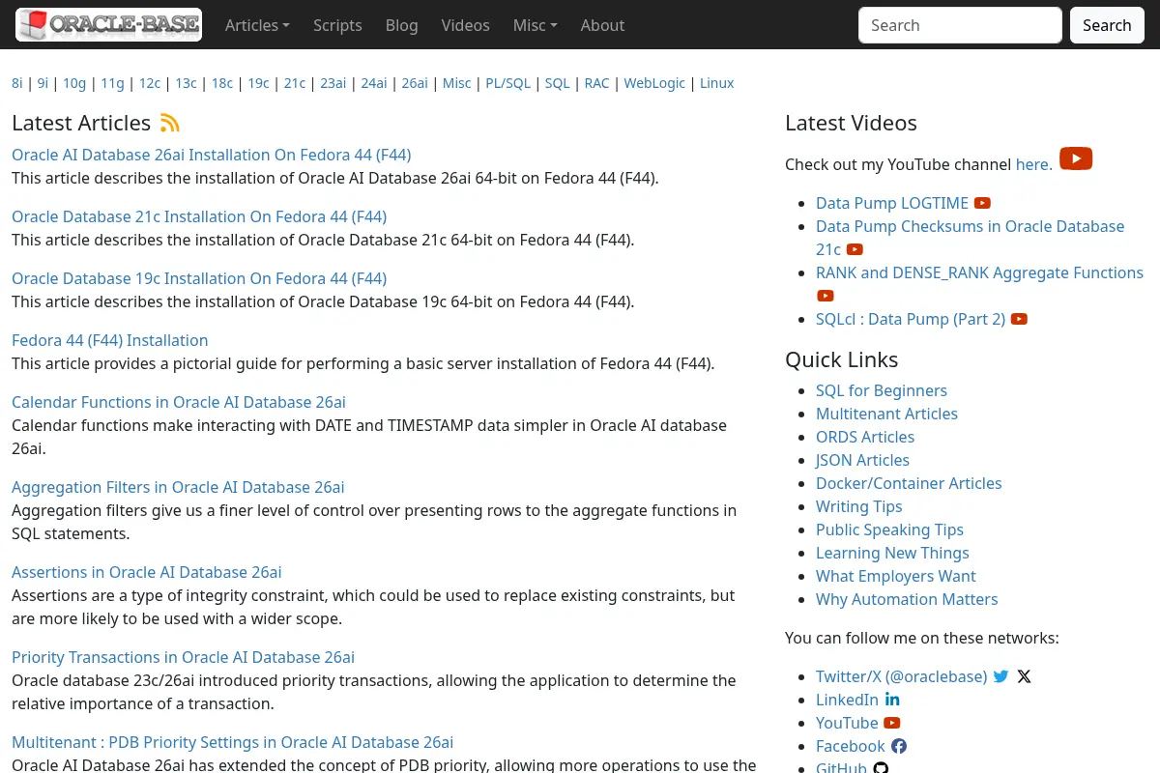This screenshot has height=773, width=1160.
Task: Open Priority Transactions in Oracle AI Database 26ai
Action: click(x=183, y=657)
